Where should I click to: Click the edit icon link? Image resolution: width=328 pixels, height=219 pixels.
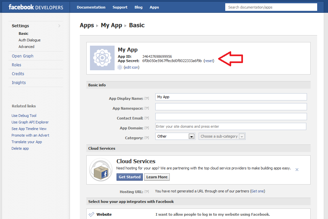(x=132, y=67)
